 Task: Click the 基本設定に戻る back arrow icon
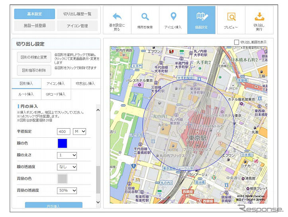tap(117, 17)
